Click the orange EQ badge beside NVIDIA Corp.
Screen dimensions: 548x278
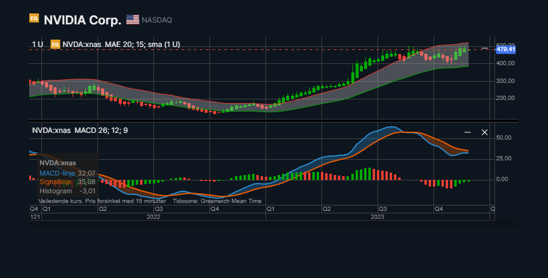34,19
